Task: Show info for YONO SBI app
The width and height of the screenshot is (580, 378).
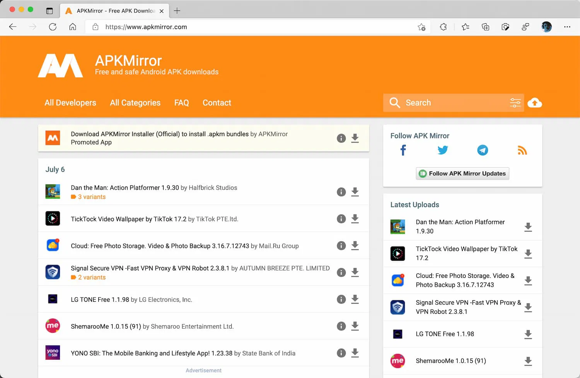Action: 341,353
